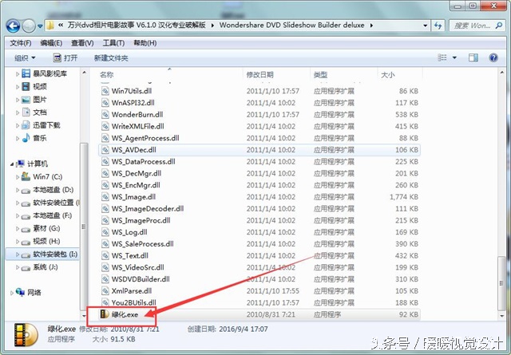511x355 pixels.
Task: Open the 文件(F) menu
Action: (21, 43)
